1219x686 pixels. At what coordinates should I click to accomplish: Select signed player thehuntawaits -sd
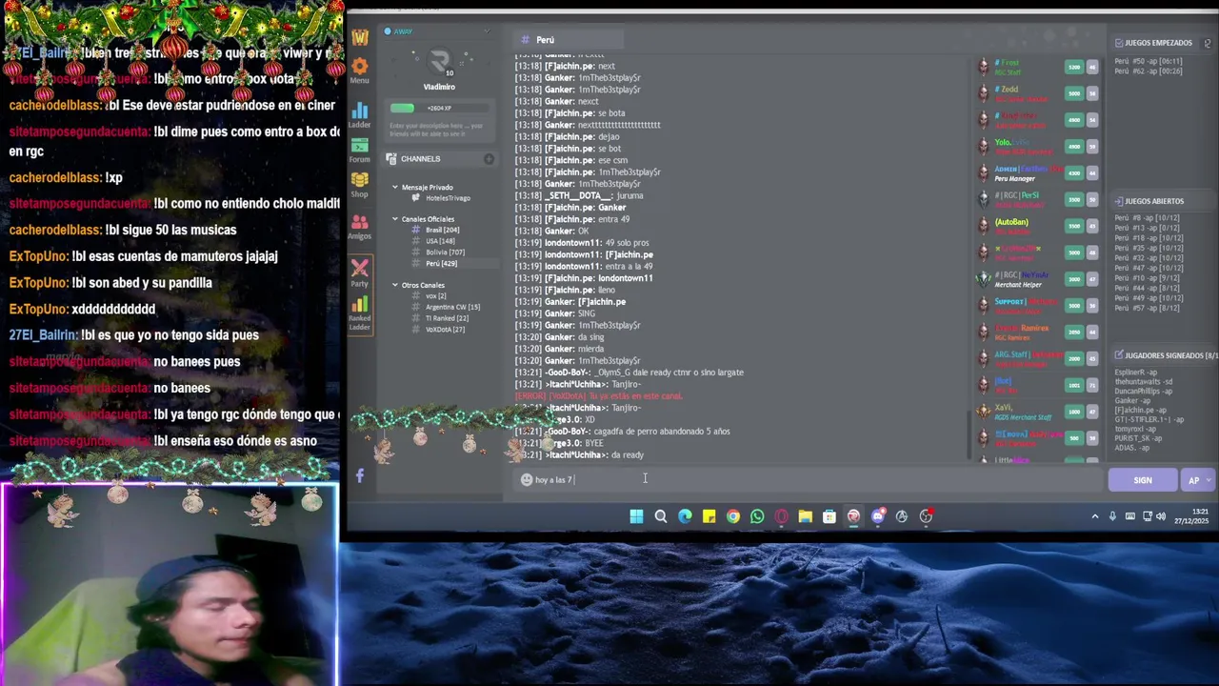1143,382
